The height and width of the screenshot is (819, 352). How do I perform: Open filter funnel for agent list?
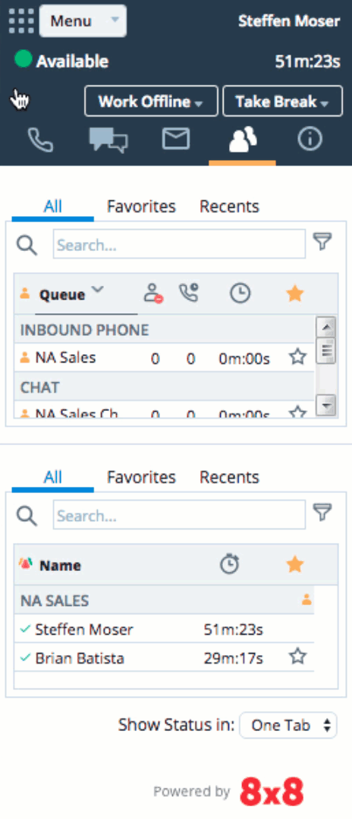click(x=322, y=513)
